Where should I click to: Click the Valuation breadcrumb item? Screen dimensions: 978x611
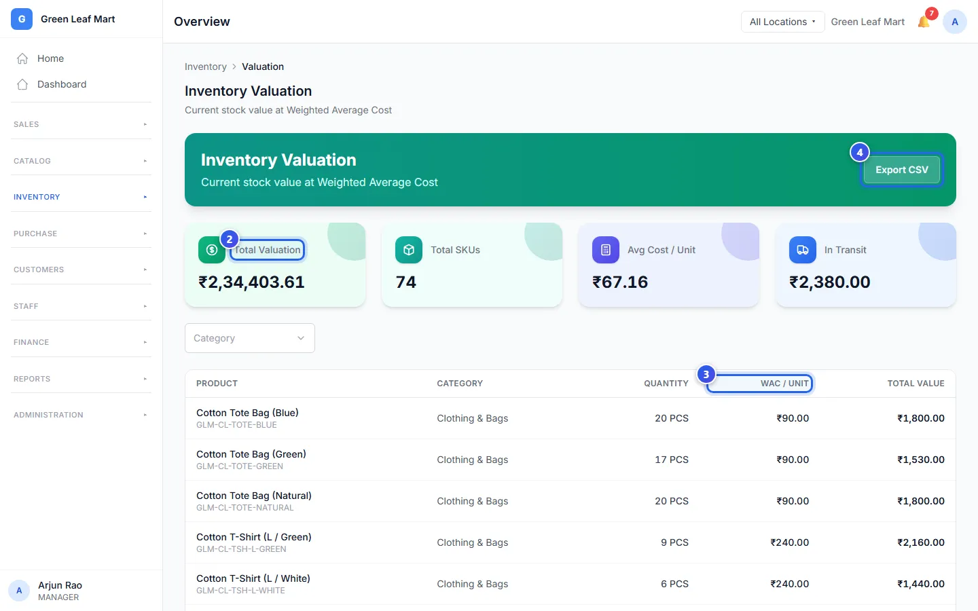[263, 67]
